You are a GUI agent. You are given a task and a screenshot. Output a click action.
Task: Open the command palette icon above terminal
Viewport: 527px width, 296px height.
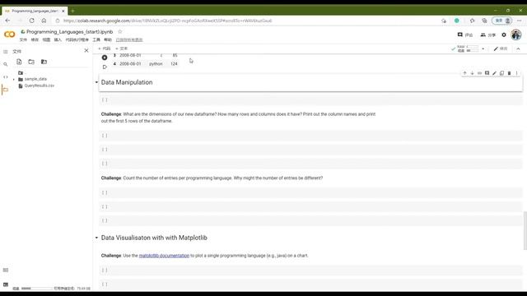[x=6, y=270]
